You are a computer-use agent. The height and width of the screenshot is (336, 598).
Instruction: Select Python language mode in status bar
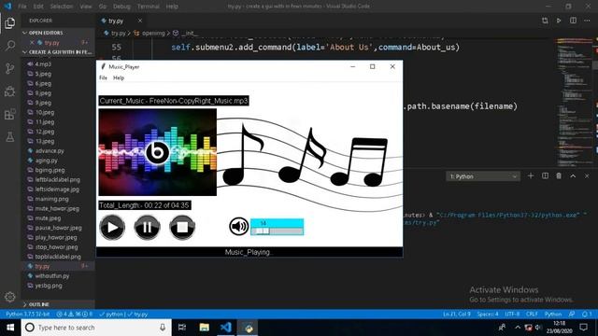pyautogui.click(x=552, y=315)
